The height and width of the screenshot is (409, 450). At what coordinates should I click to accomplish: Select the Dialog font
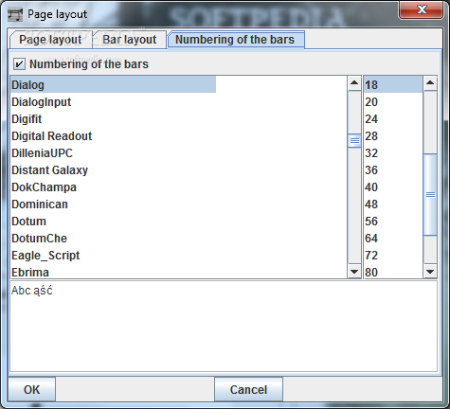pyautogui.click(x=113, y=84)
